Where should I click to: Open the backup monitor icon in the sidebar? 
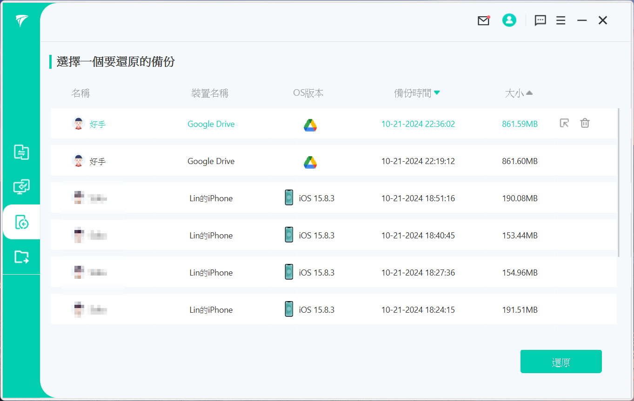21,187
